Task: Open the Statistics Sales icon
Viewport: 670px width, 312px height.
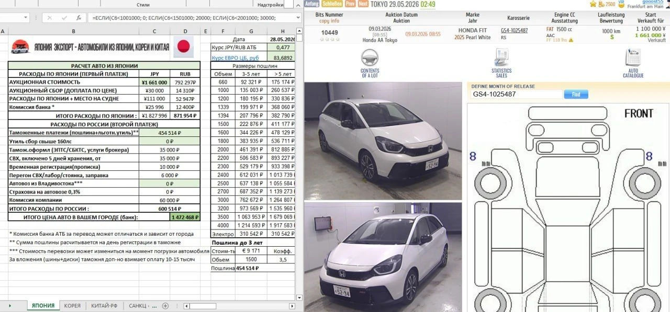Action: pyautogui.click(x=501, y=57)
